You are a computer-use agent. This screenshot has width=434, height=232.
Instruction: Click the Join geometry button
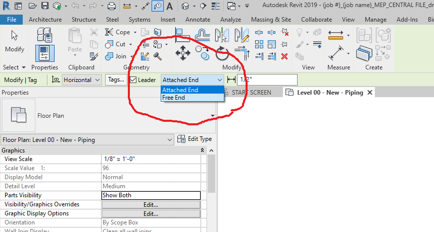coord(116,56)
